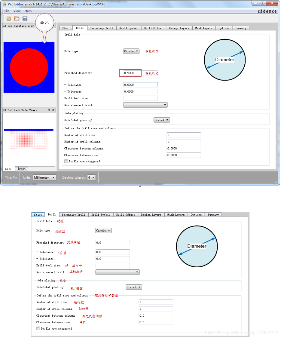Click Number of drill columns field in Pad Editor
This screenshot has width=281, height=338.
tap(184, 142)
